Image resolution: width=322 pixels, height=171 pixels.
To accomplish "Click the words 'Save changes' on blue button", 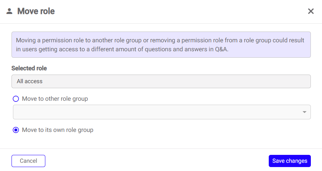I will pyautogui.click(x=290, y=161).
